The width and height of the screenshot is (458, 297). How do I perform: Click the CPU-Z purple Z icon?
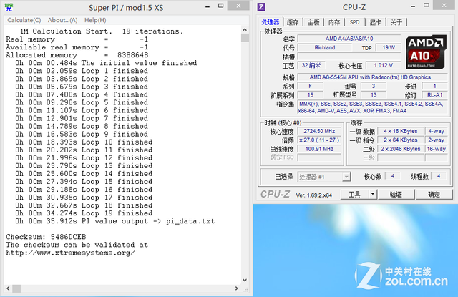coord(261,6)
